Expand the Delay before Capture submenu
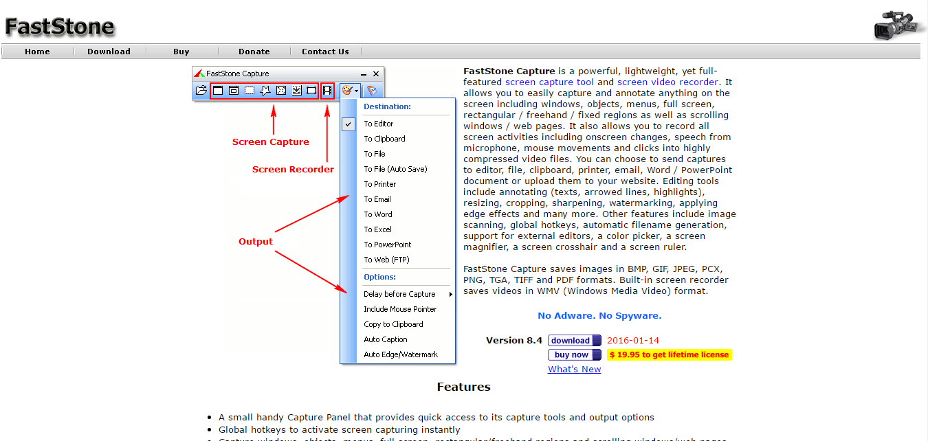This screenshot has width=928, height=441. [x=451, y=294]
